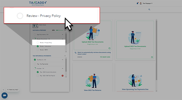Image resolution: width=182 pixels, height=100 pixels.
Task: Click the Gather & Prepare heading
Action: pyautogui.click(x=39, y=30)
